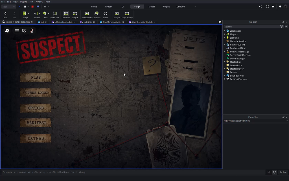Open the Script icon dropdown arrow
Viewport: 289px width, 181px height.
pyautogui.click(x=29, y=14)
